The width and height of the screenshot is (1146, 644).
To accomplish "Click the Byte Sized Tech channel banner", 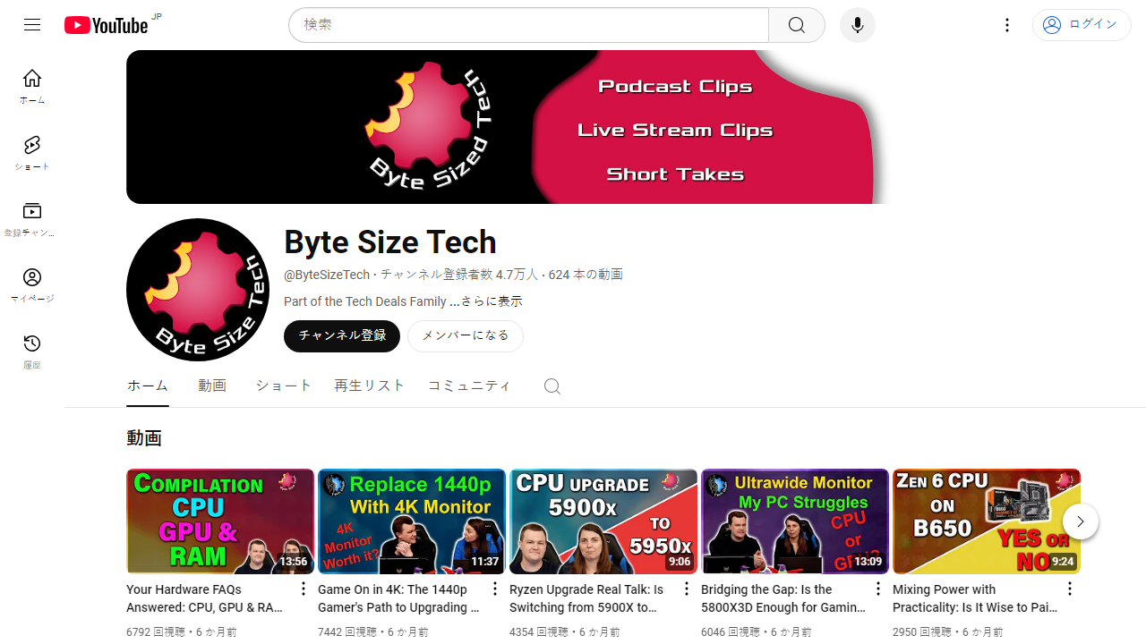I will 508,127.
